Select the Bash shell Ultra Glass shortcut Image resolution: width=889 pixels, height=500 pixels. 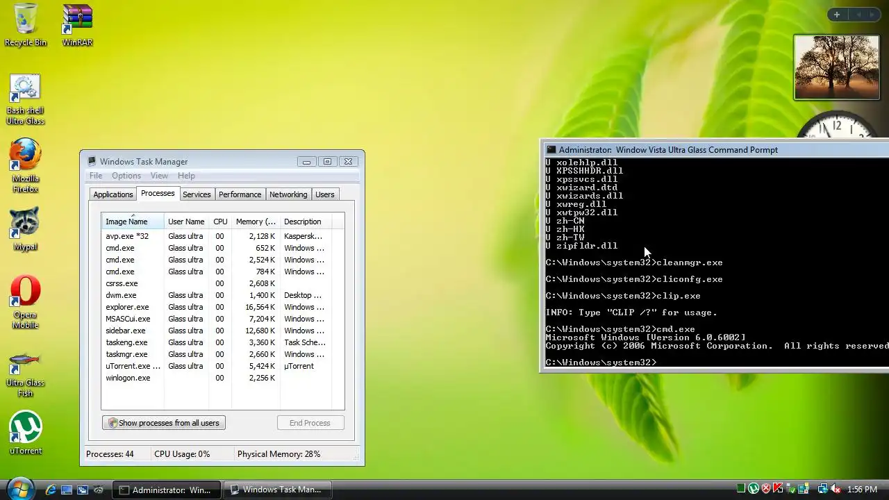tap(26, 100)
